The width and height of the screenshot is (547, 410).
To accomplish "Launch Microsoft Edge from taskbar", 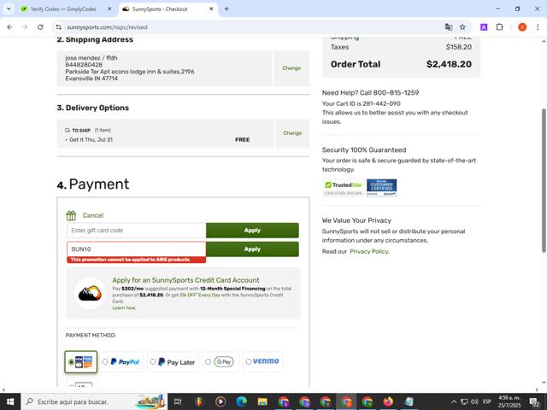I will tap(241, 401).
